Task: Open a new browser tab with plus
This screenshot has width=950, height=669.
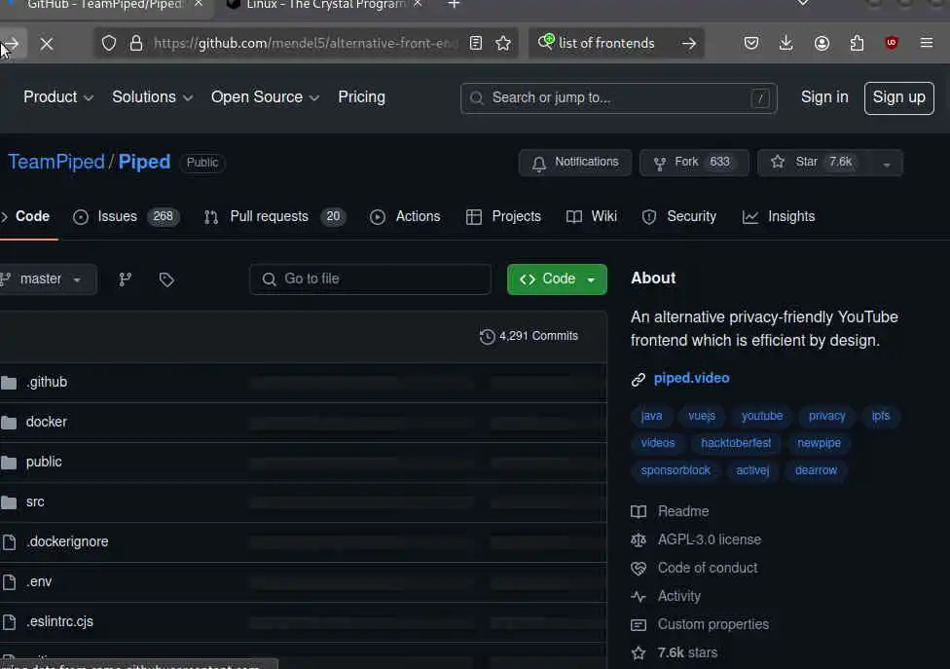Action: coord(454,5)
